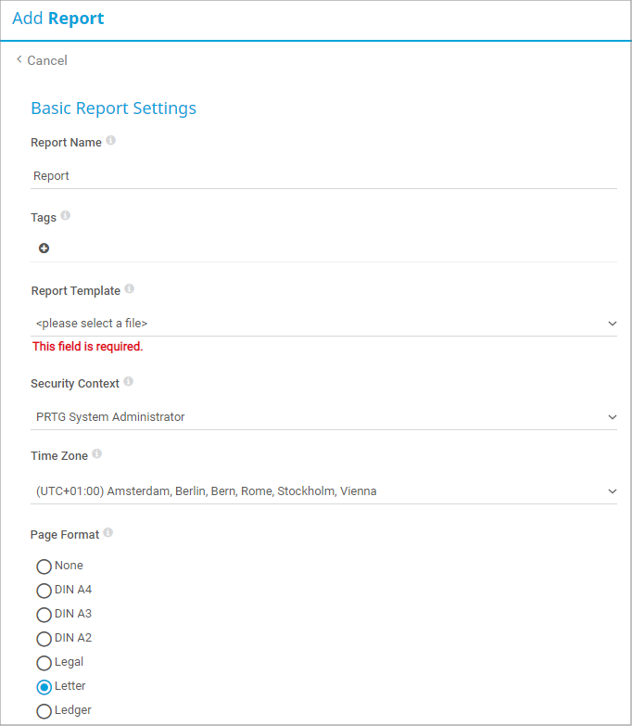The image size is (632, 726).
Task: Click the Report Template help icon
Action: coord(130,289)
